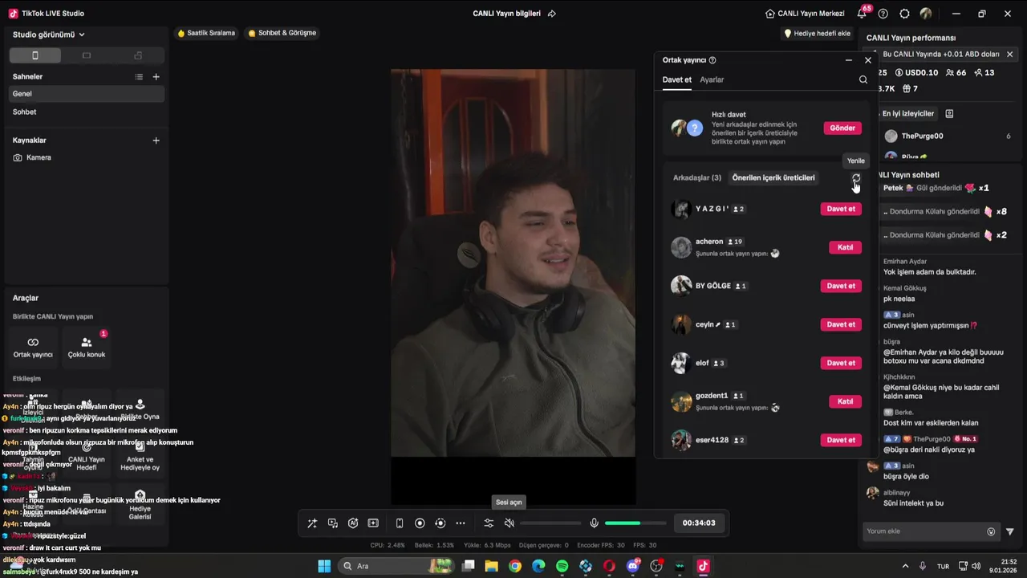Join gozdent1's co-host session
Viewport: 1027px width, 578px height.
[845, 401]
